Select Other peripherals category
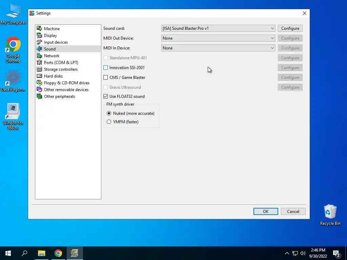Image resolution: width=347 pixels, height=260 pixels. click(x=68, y=96)
